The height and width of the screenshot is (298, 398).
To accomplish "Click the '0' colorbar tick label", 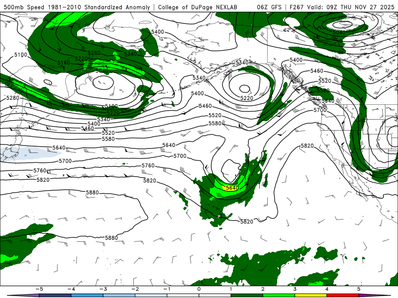I will (199, 289).
